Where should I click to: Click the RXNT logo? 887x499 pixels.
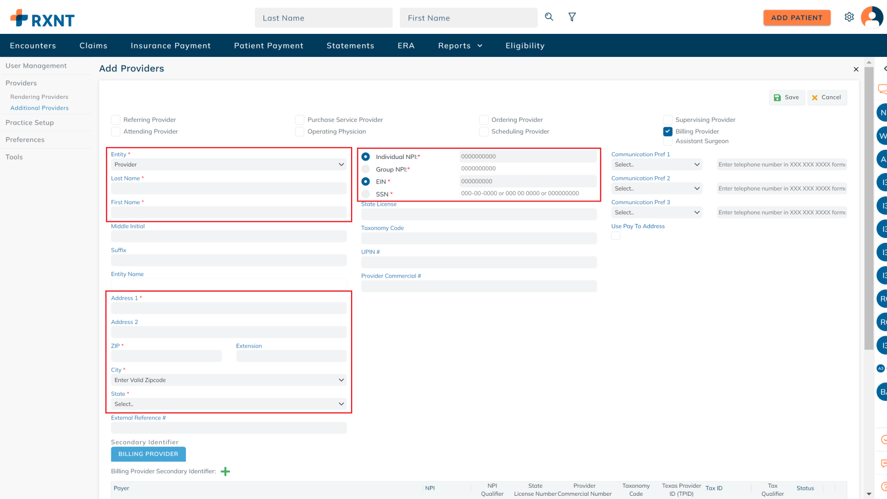point(42,18)
